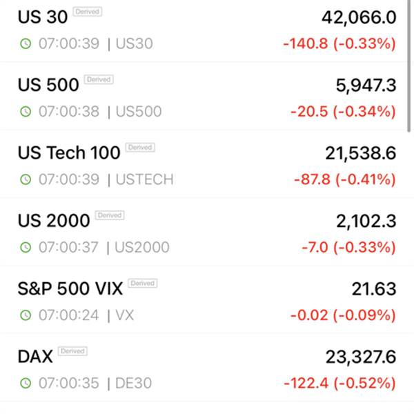Click the US 30 price 42,066.0
Screen dimensions: 414x414
pos(359,17)
